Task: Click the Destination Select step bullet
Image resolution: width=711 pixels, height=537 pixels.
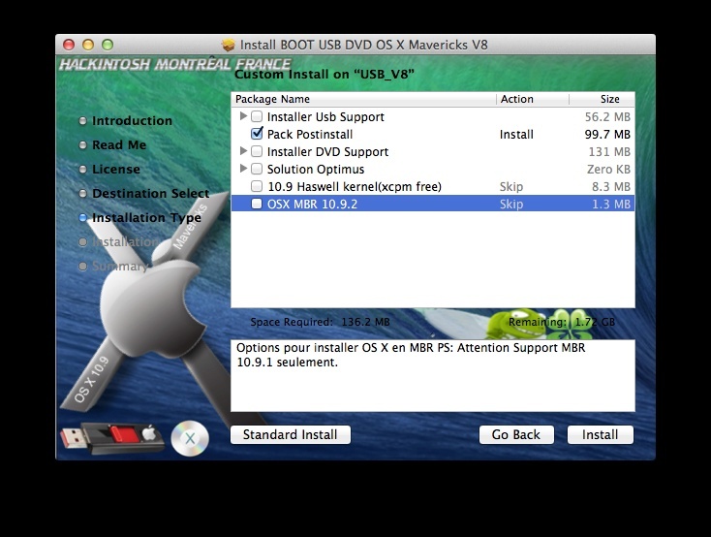Action: (x=82, y=193)
